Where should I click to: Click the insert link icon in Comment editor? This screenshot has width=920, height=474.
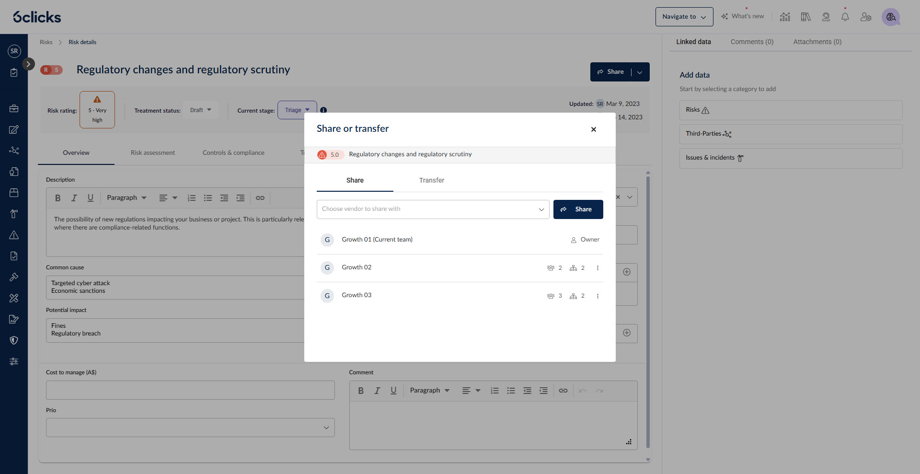click(563, 391)
